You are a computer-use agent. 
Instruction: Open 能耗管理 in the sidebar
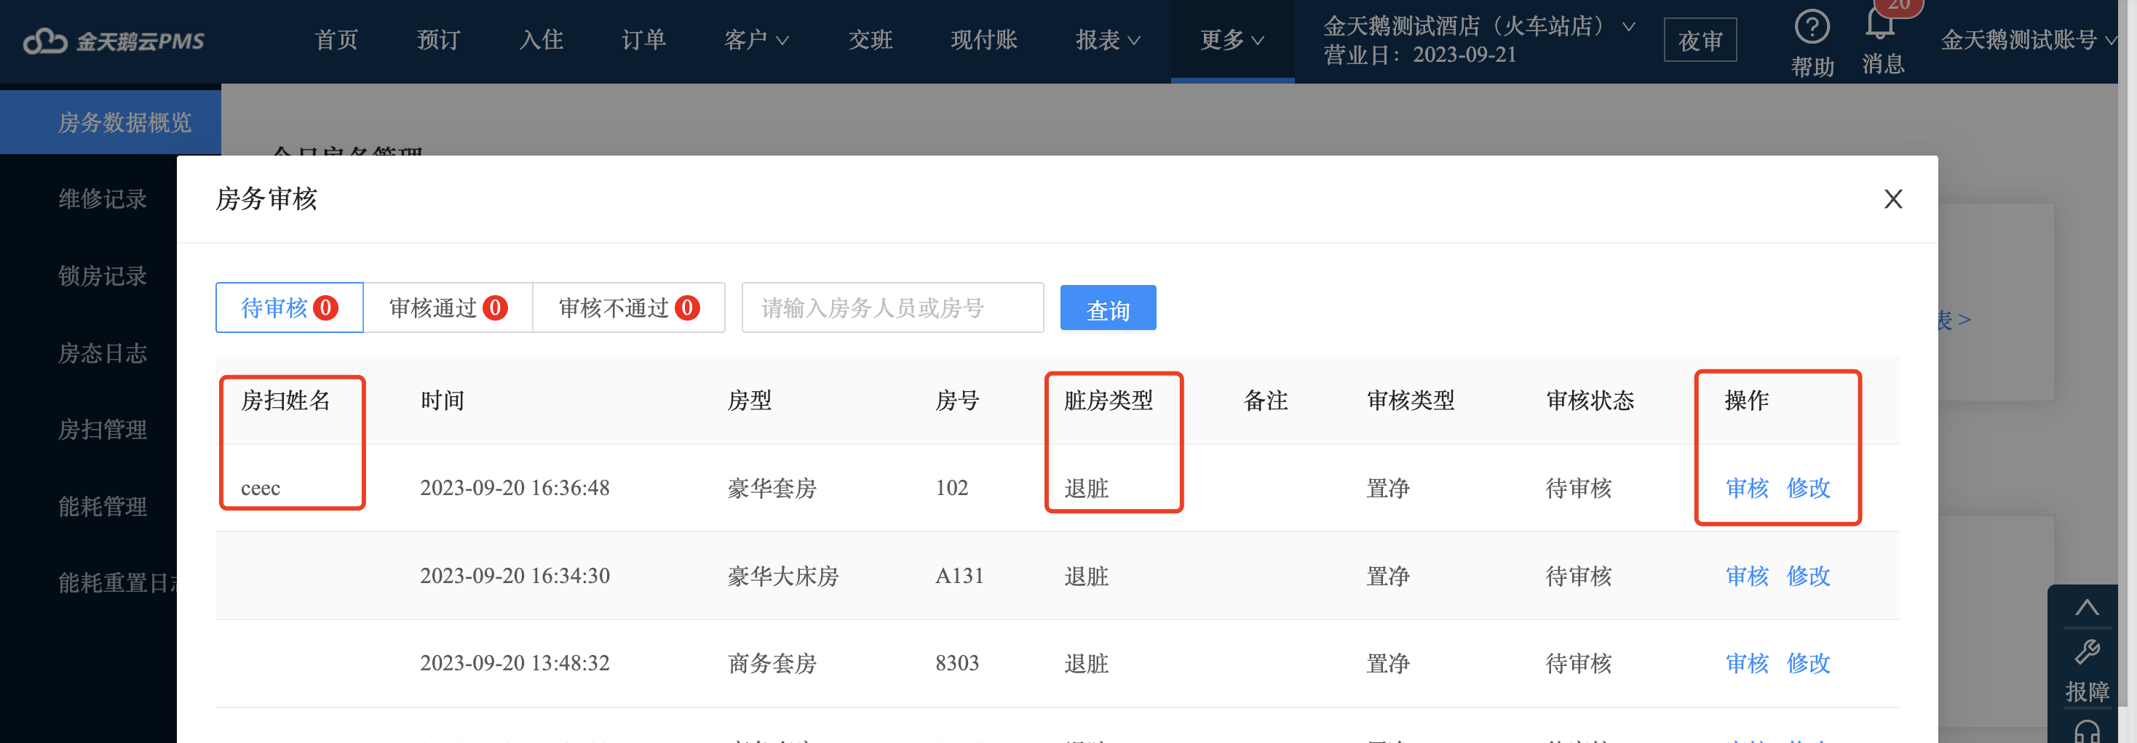(102, 506)
